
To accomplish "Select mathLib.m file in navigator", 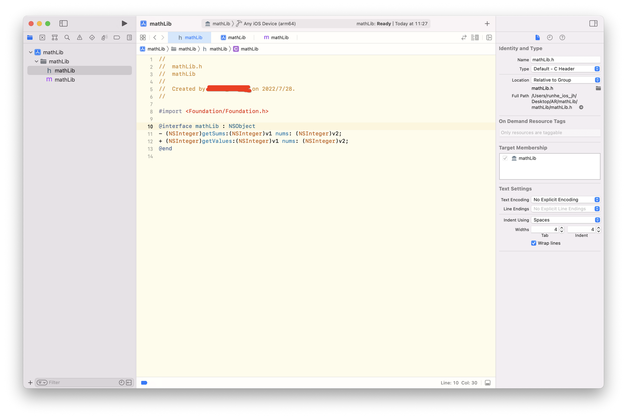I will [x=80, y=80].
